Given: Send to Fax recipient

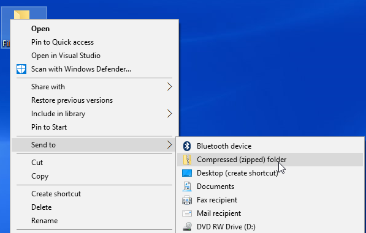Looking at the screenshot, I should [x=270, y=200].
